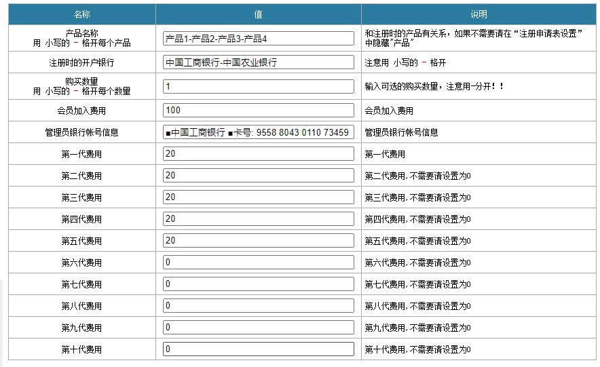
Task: Click the 产品名称 value input field
Action: (259, 39)
